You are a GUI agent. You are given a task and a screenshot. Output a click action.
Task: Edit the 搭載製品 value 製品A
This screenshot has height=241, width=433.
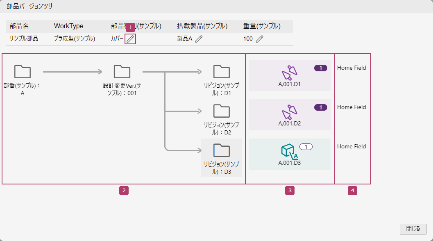click(199, 39)
